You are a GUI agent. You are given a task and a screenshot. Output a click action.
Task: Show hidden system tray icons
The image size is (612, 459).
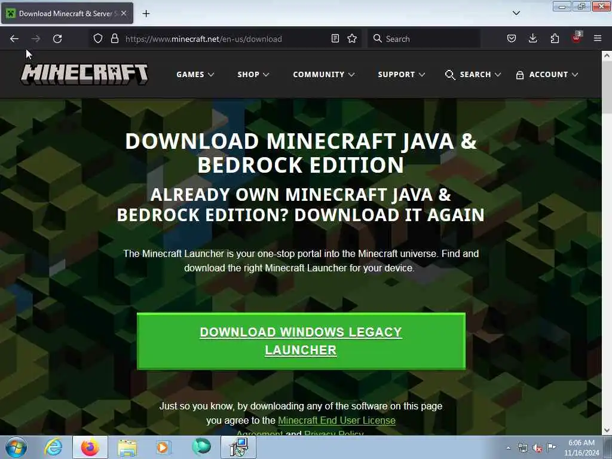tap(508, 448)
